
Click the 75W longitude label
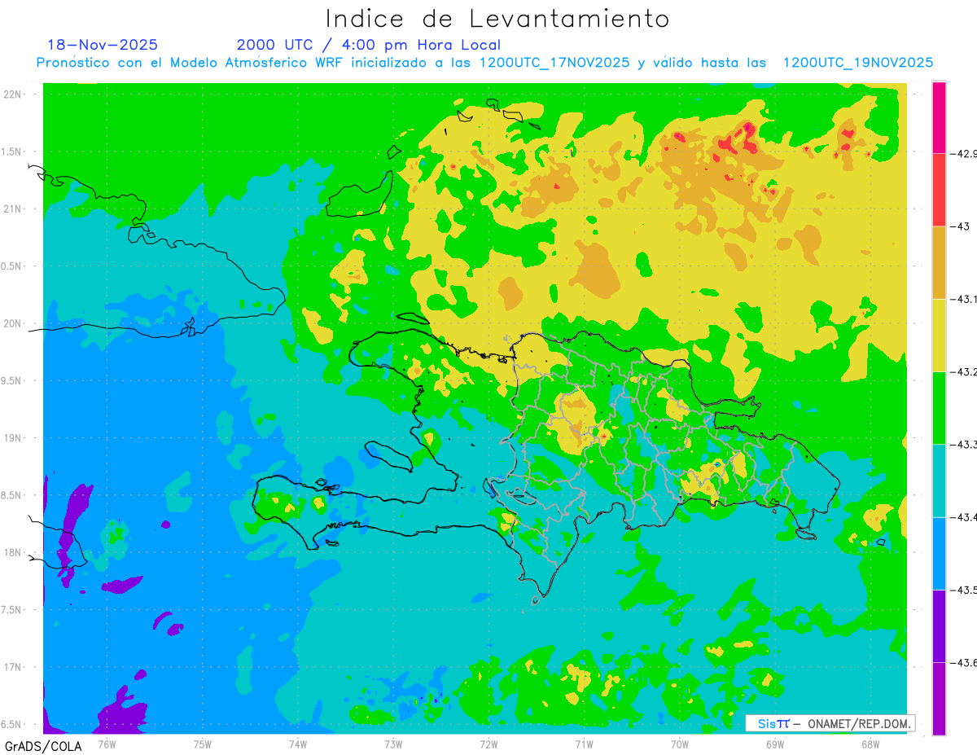click(x=202, y=744)
